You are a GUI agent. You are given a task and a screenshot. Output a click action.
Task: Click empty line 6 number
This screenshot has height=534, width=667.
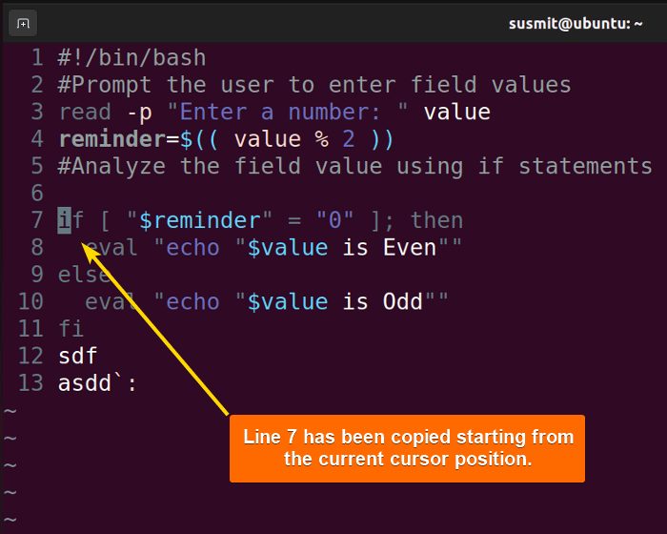[37, 194]
